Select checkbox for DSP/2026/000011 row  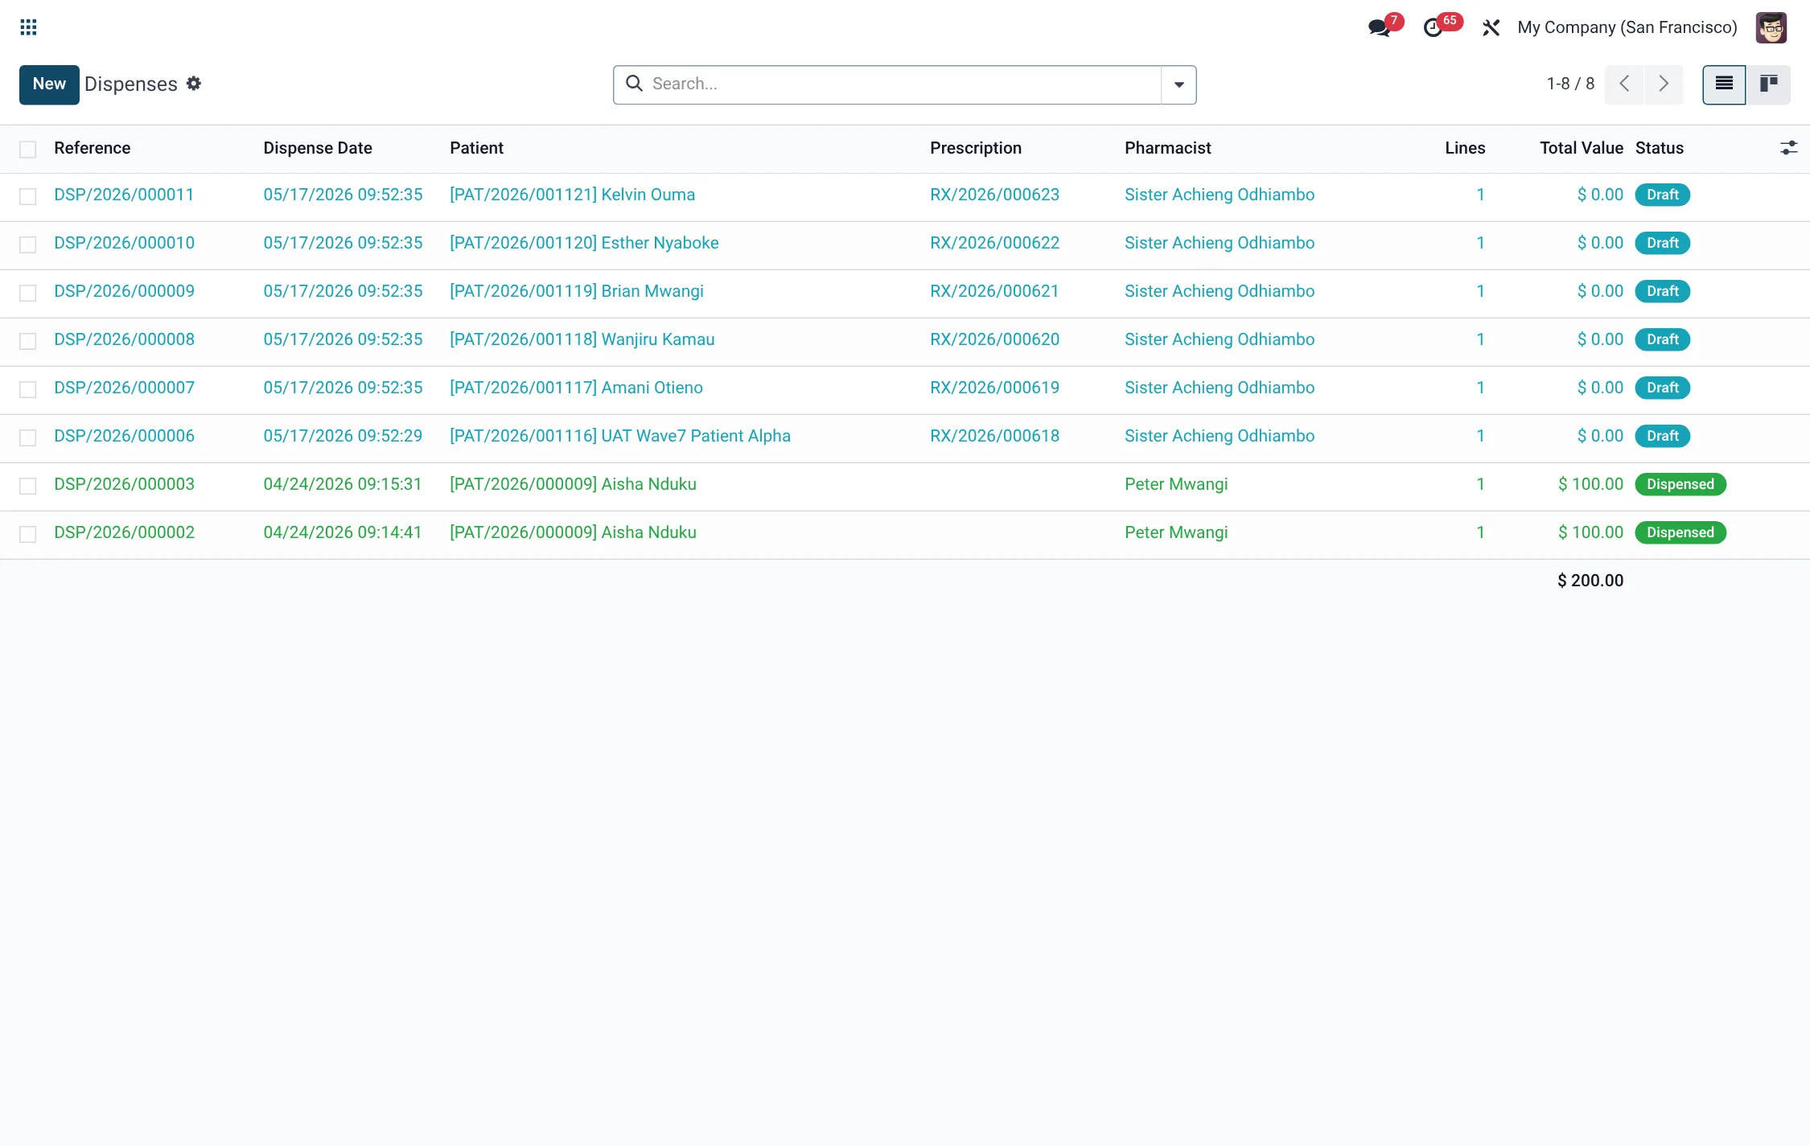point(28,196)
